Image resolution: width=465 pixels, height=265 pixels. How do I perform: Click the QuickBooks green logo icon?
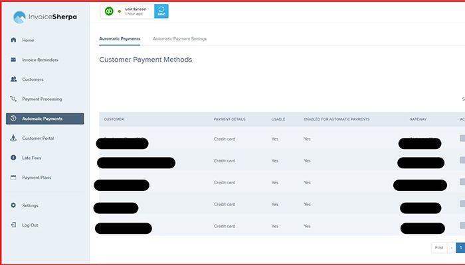[x=109, y=11]
